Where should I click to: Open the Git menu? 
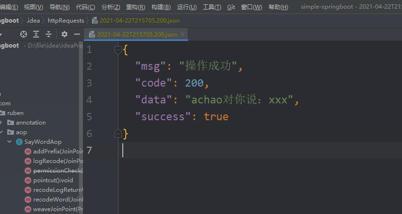(231, 7)
